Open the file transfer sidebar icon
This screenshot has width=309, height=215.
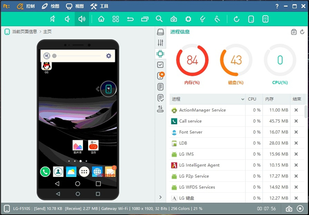click(x=160, y=109)
